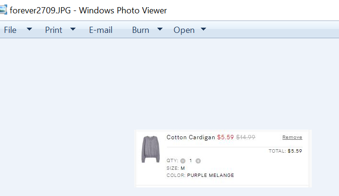The height and width of the screenshot is (196, 339).
Task: Click the gray cardigan product thumbnail
Action: coord(150,149)
